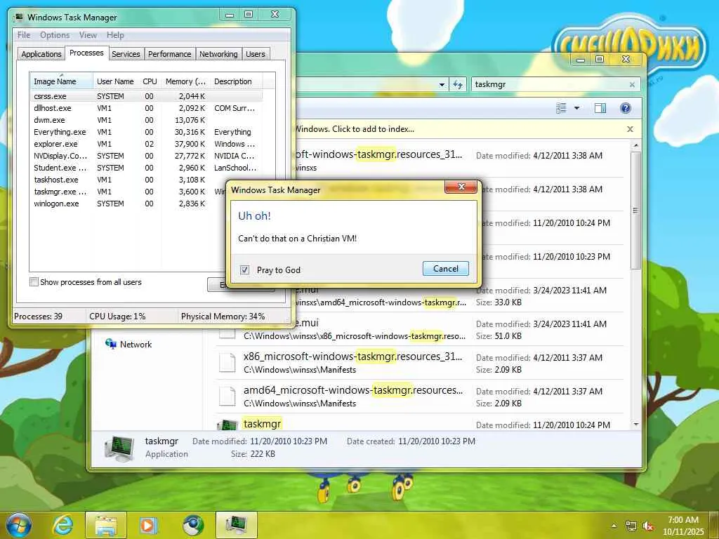Open the Windows Explorer taskbar button
The width and height of the screenshot is (719, 539).
(x=105, y=525)
